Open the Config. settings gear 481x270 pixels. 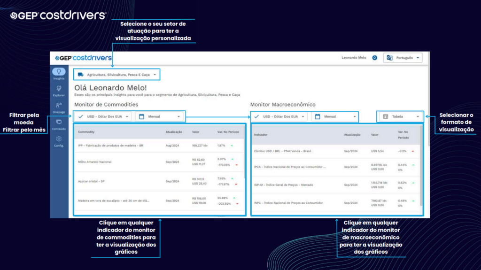tap(59, 141)
